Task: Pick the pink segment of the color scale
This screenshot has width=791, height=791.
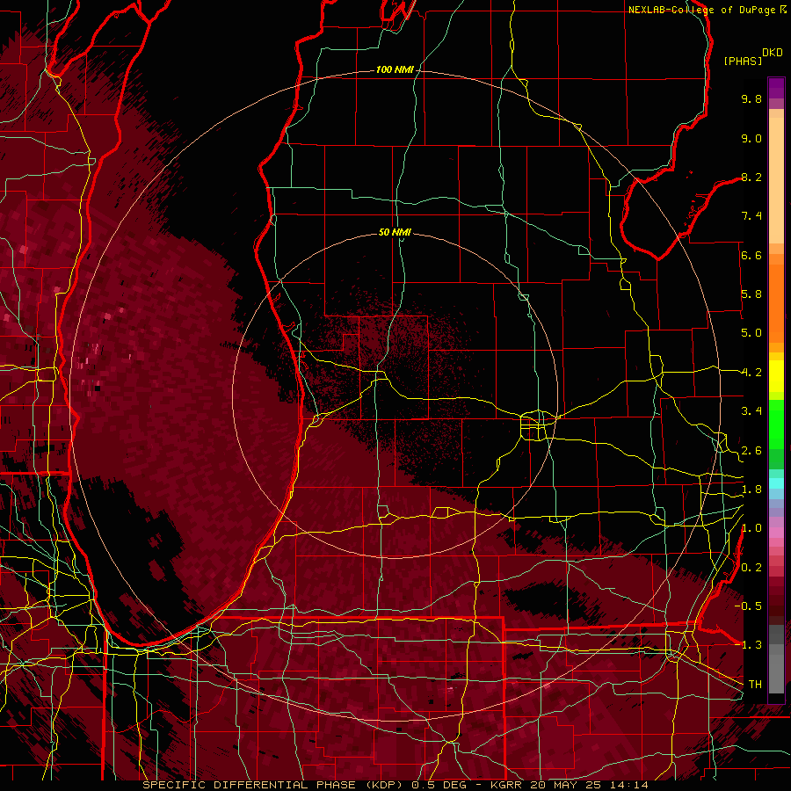Action: point(776,533)
